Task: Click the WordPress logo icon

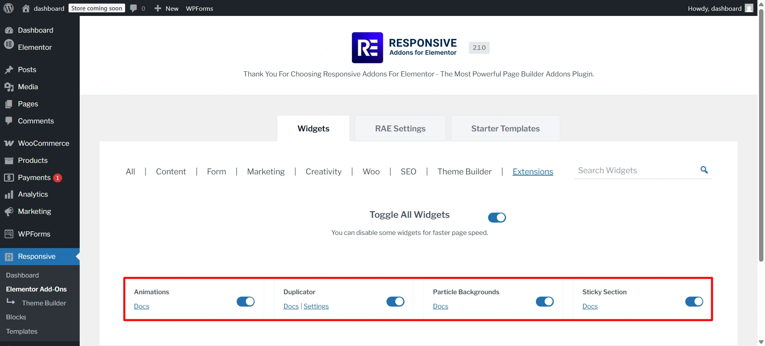Action: click(8, 8)
